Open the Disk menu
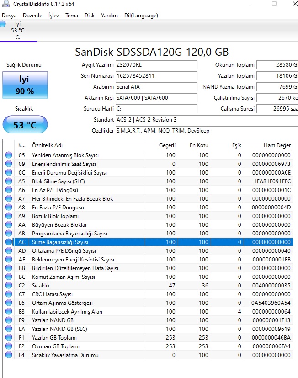 click(x=90, y=16)
